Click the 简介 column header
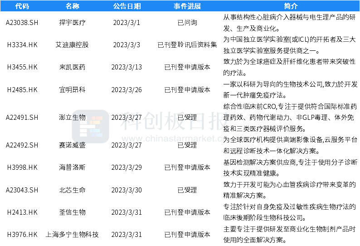Image resolution: width=360 pixels, height=246 pixels. click(291, 6)
